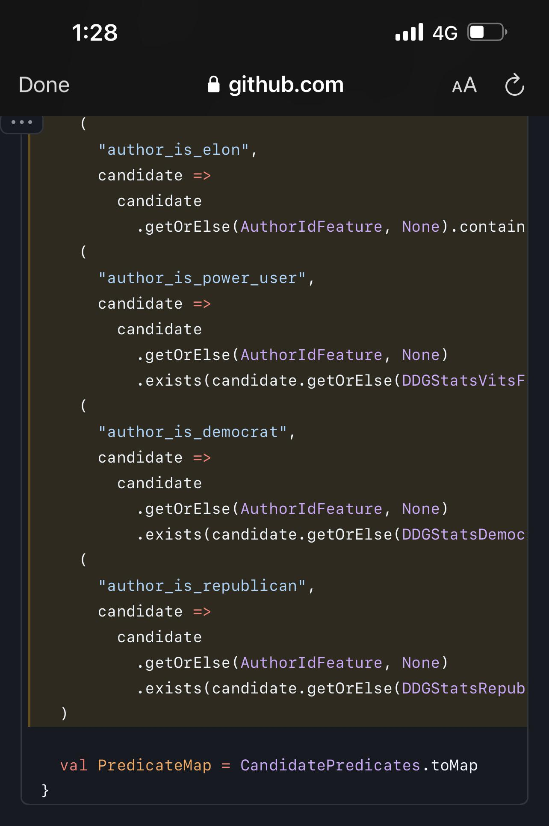Screen dimensions: 549x826
Task: Tap the DDGStatsDemoc identifier
Action: tap(463, 534)
